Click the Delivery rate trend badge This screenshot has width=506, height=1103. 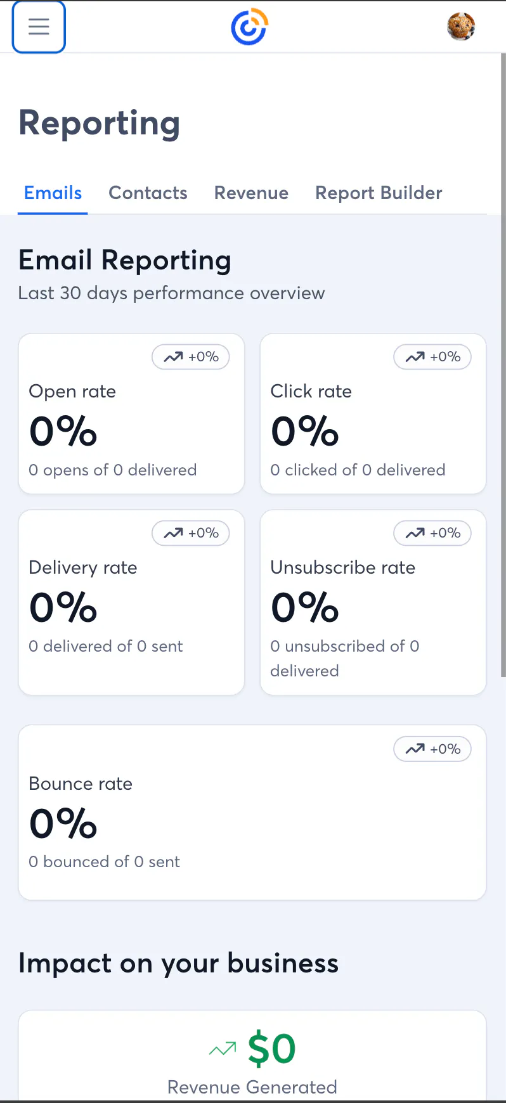coord(191,533)
